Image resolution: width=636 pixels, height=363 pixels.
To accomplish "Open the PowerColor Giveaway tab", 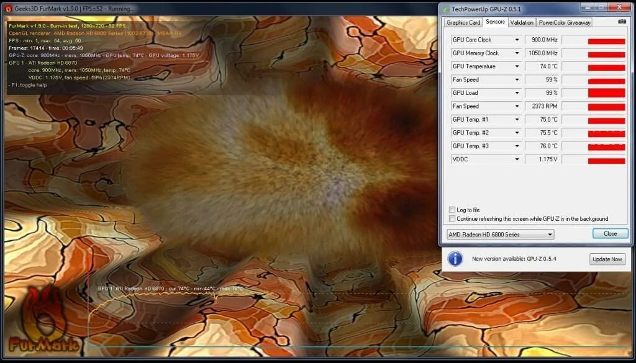I will point(564,23).
